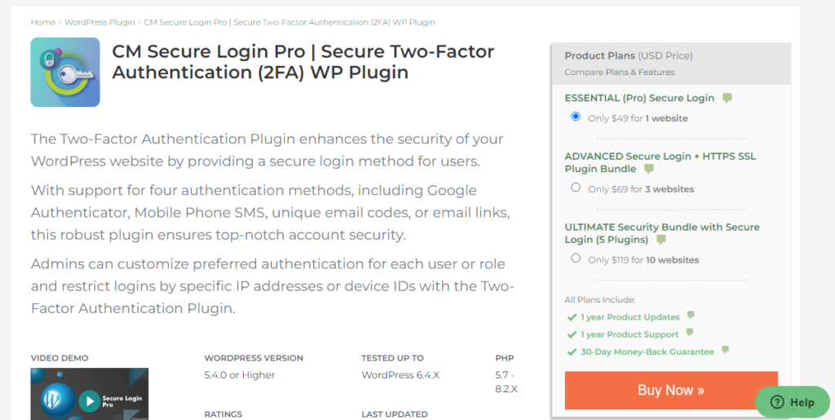Click the ESSENTIAL (Pro) Secure Login plan title
Screen dimensions: 835x420
[x=639, y=98]
